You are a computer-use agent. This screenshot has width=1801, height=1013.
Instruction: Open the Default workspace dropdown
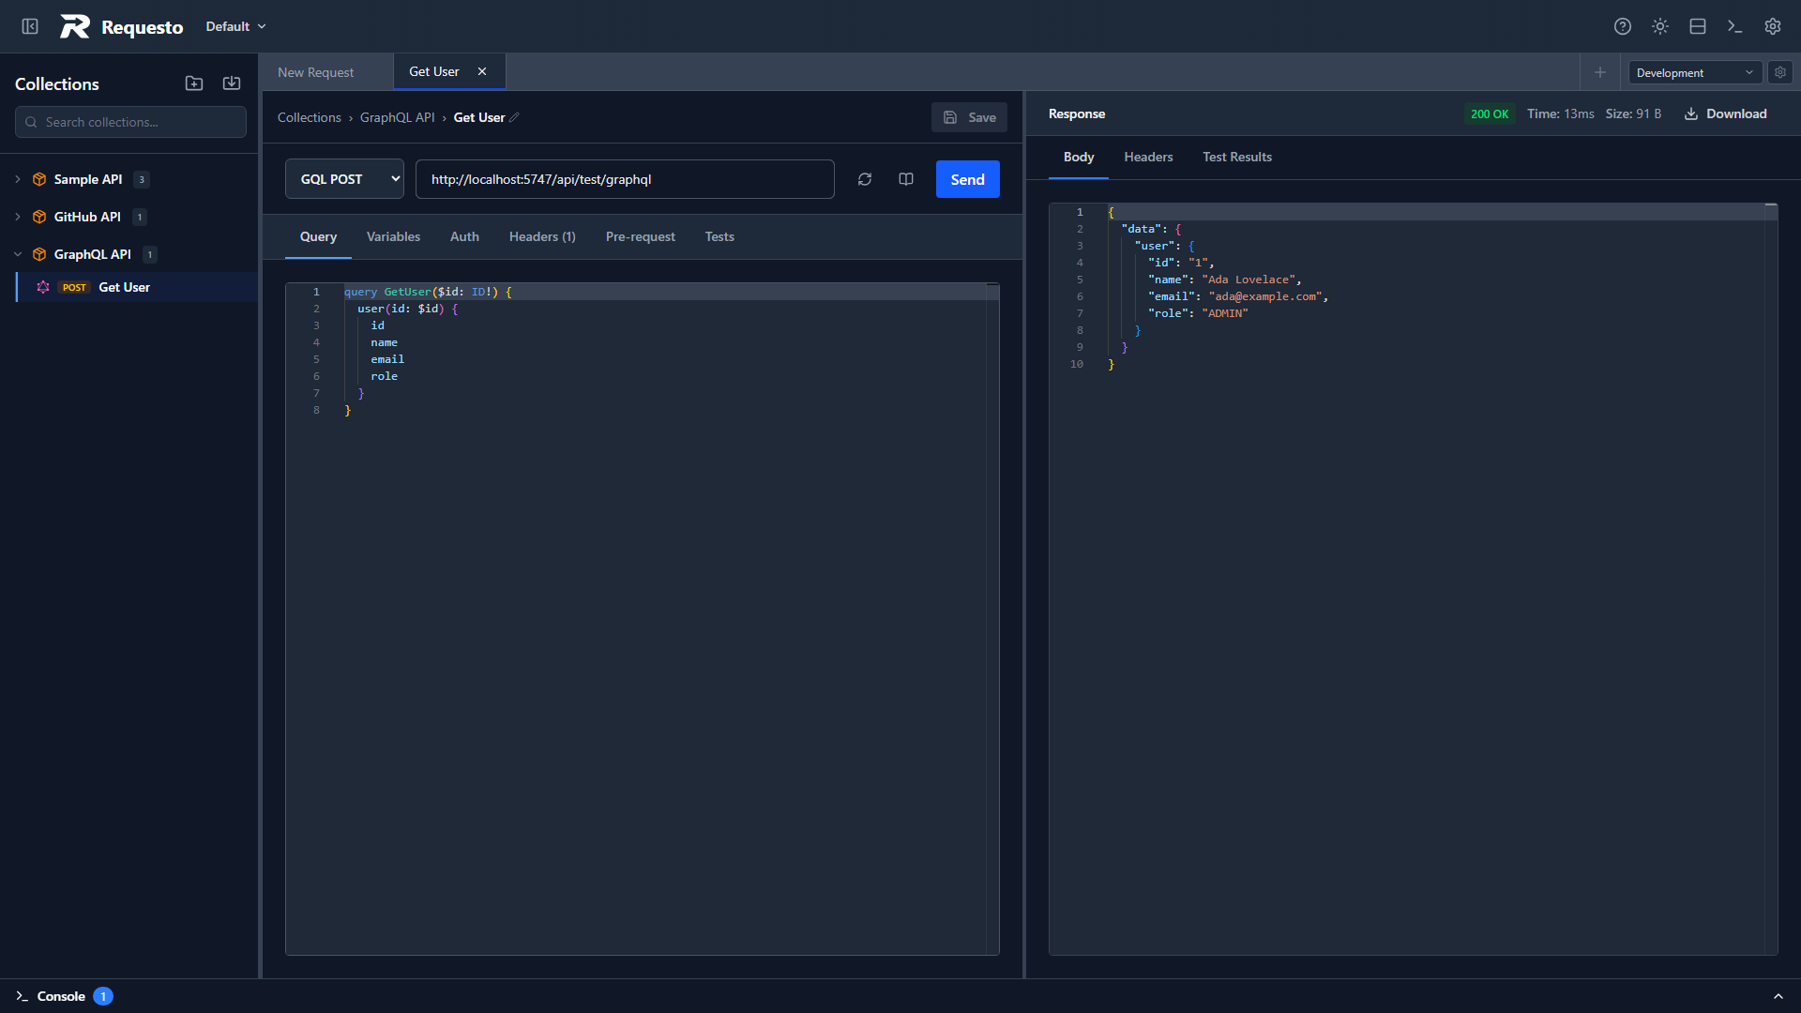pyautogui.click(x=236, y=26)
